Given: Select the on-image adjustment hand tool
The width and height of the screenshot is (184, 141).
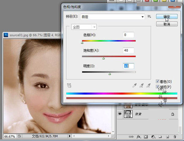Looking at the screenshot, I should [x=69, y=85].
